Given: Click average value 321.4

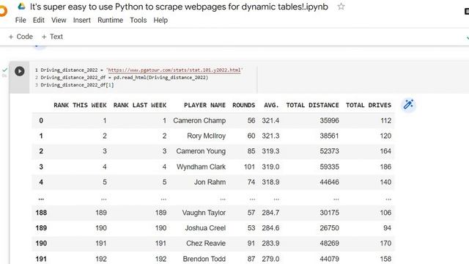Looking at the screenshot, I should point(270,120).
